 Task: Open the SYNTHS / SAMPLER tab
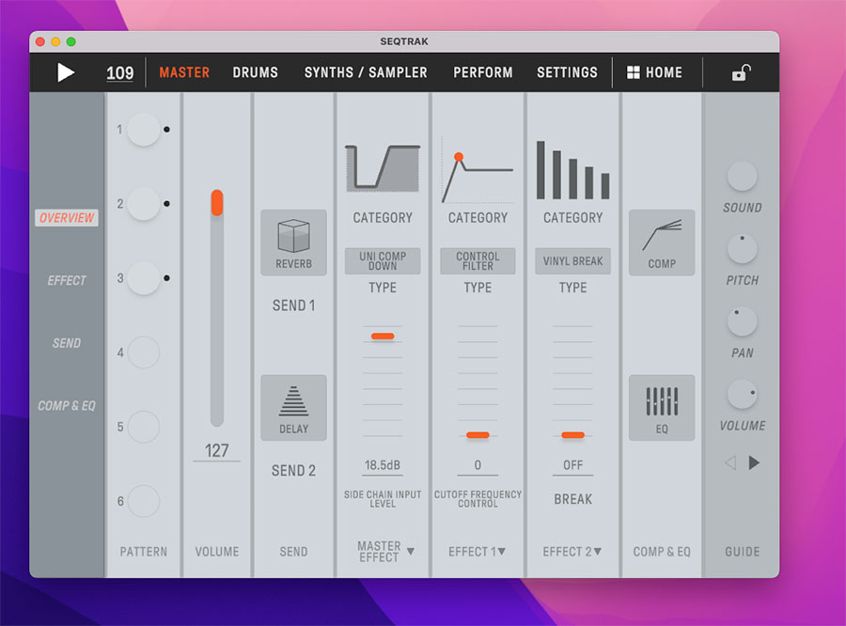point(366,72)
